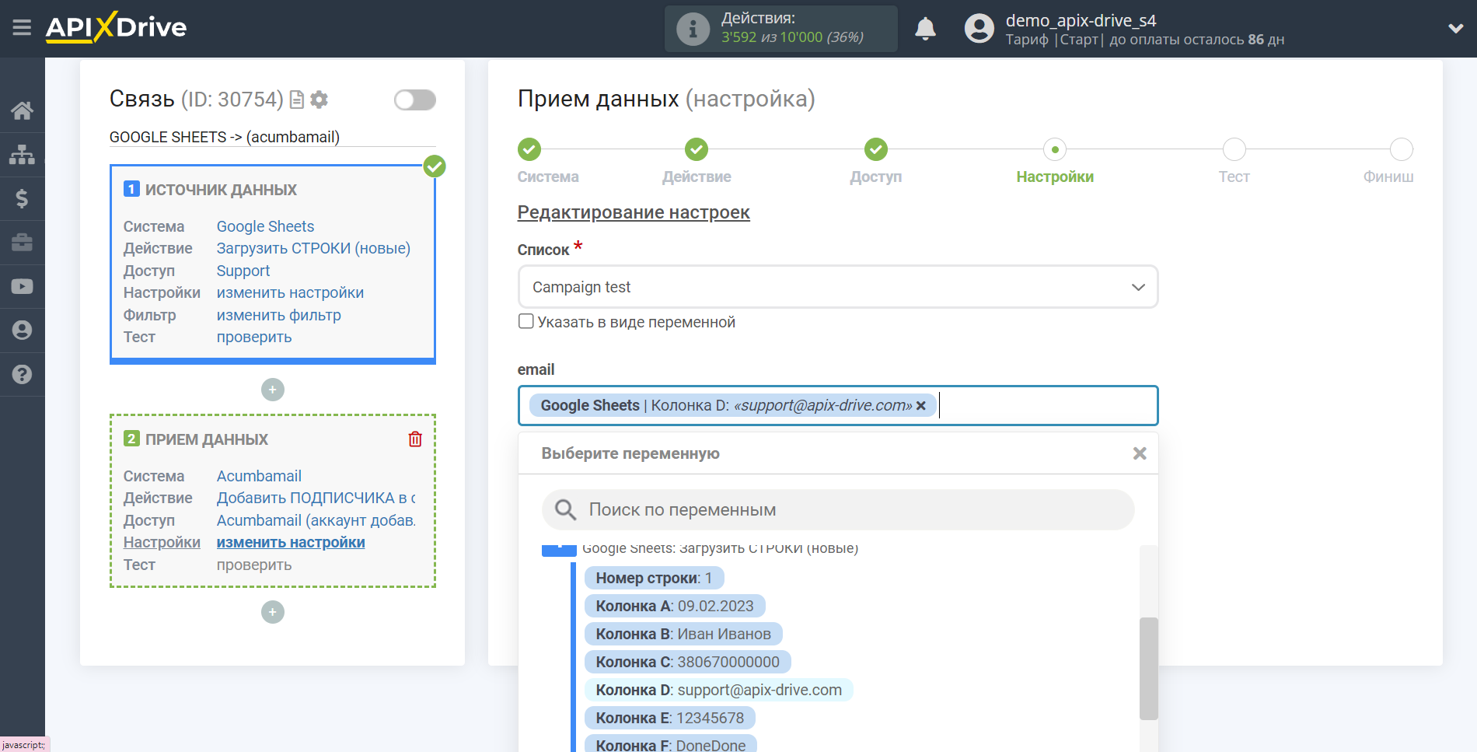1477x752 pixels.
Task: Click the connection document icon
Action: (x=296, y=100)
